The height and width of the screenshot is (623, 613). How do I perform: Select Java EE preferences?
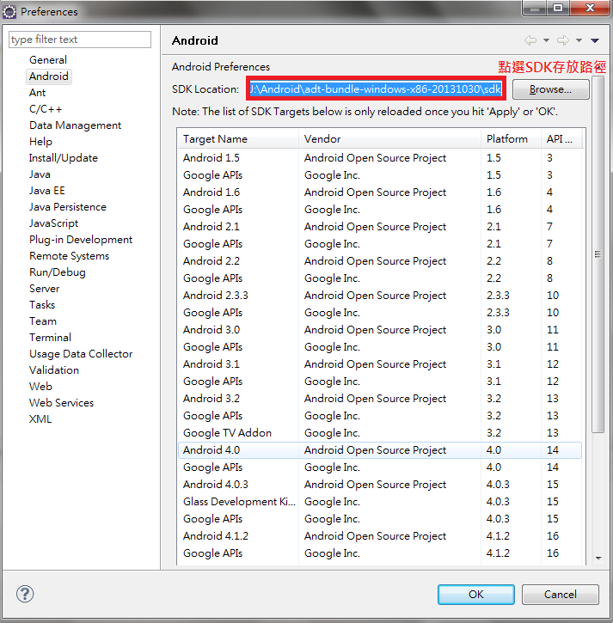click(x=47, y=190)
